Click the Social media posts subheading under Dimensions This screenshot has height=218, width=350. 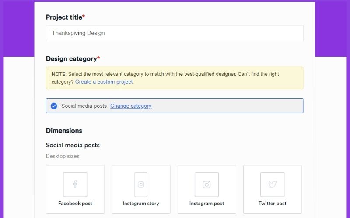pos(73,145)
